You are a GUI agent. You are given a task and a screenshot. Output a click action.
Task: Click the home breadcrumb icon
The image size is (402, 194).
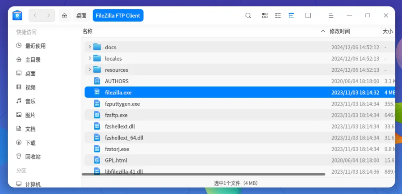pyautogui.click(x=65, y=16)
